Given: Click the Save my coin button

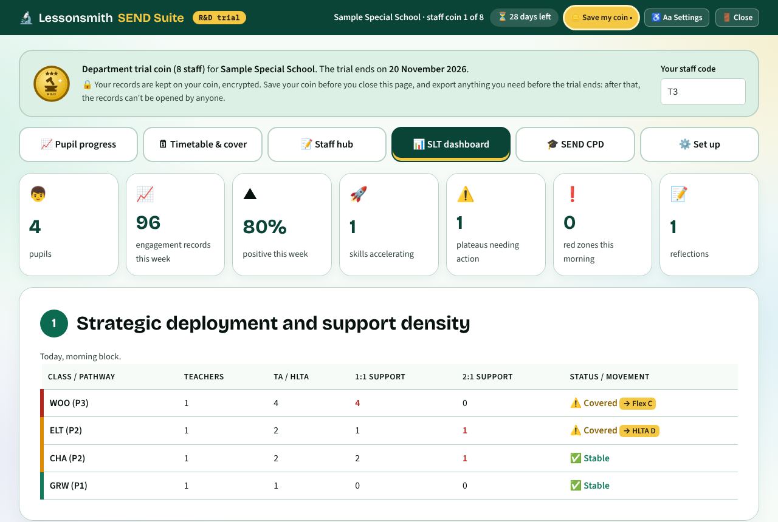Looking at the screenshot, I should point(601,18).
